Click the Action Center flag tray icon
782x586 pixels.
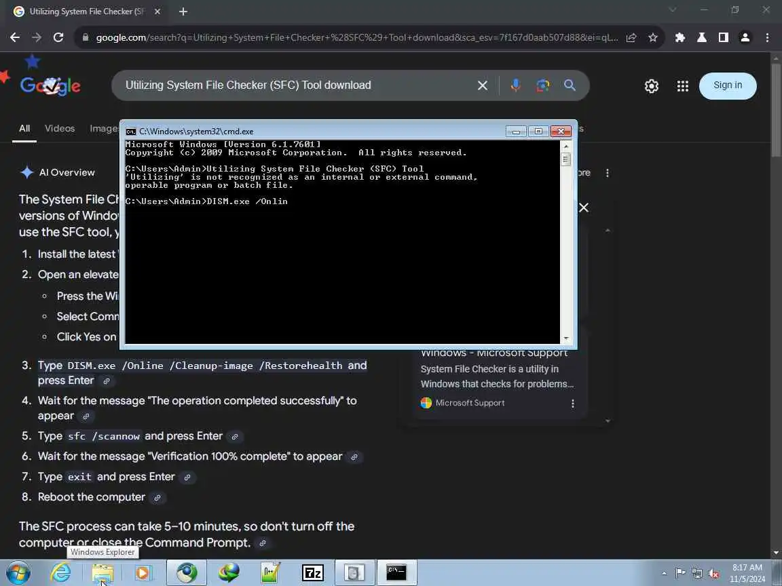tap(680, 573)
